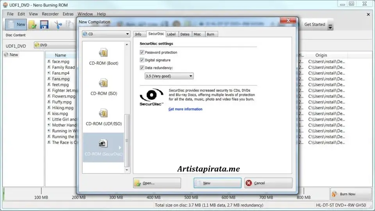Switch to the Label tab
The image size is (375, 211).
[171, 34]
